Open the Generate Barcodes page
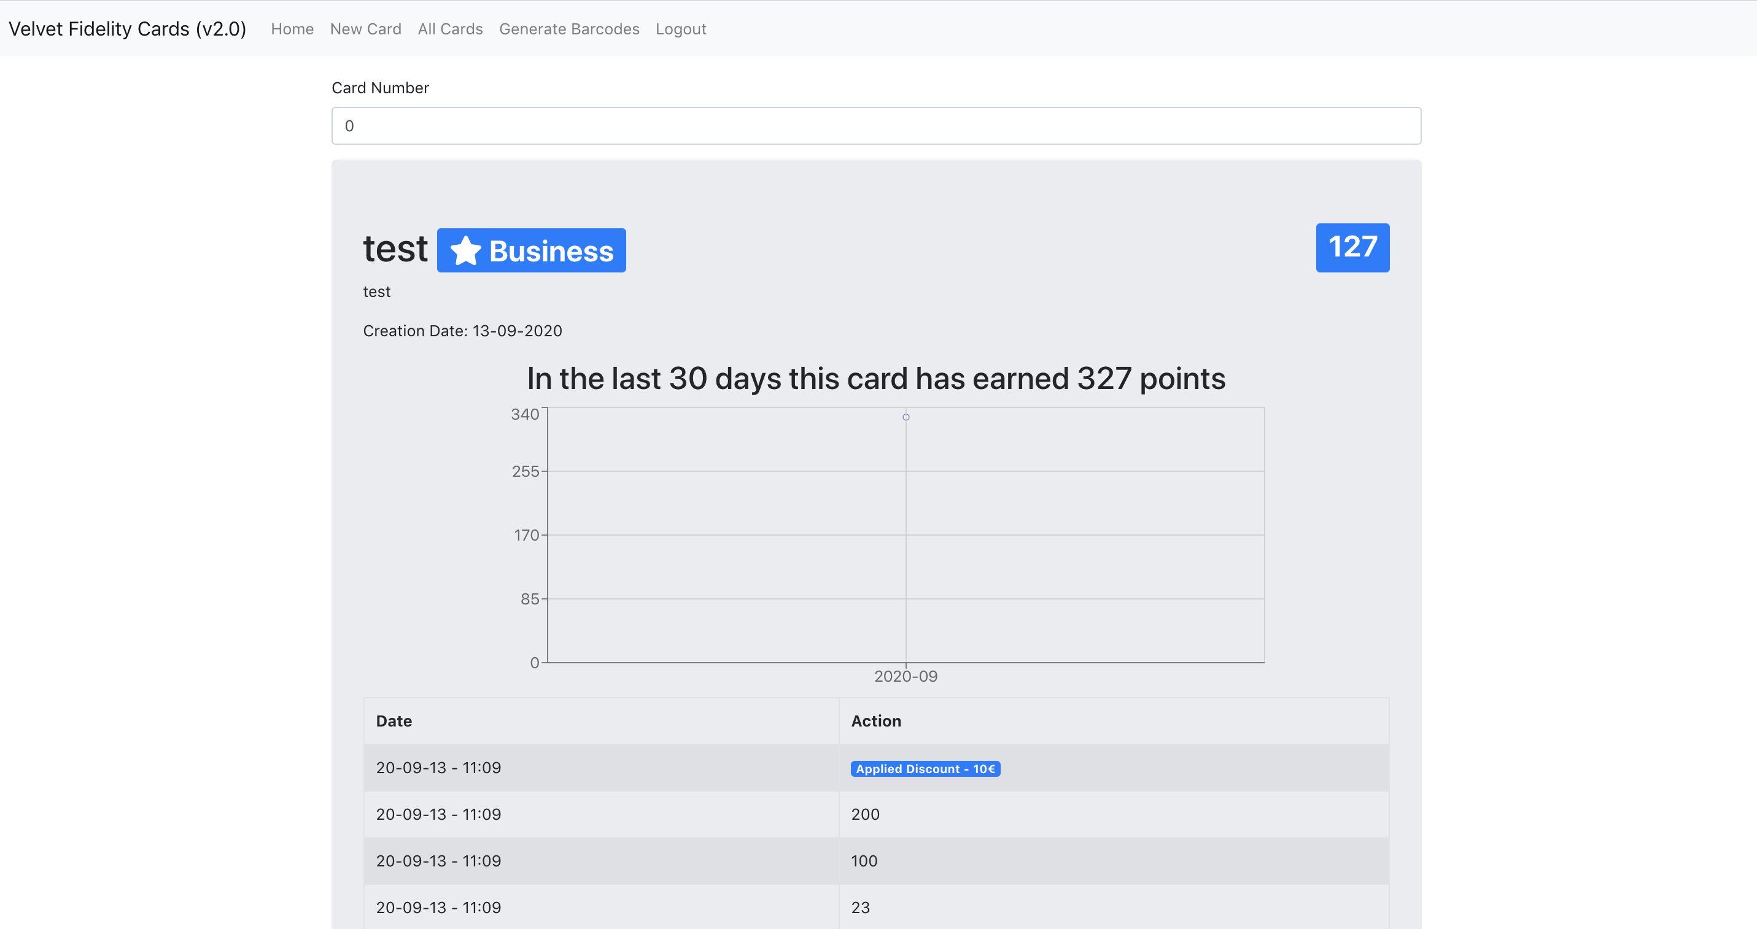This screenshot has width=1757, height=929. [x=569, y=29]
